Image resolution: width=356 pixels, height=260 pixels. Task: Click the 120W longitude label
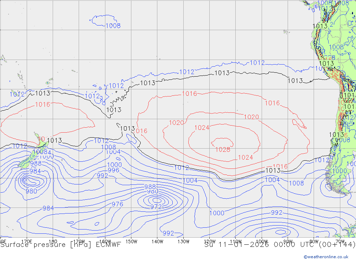210,242
